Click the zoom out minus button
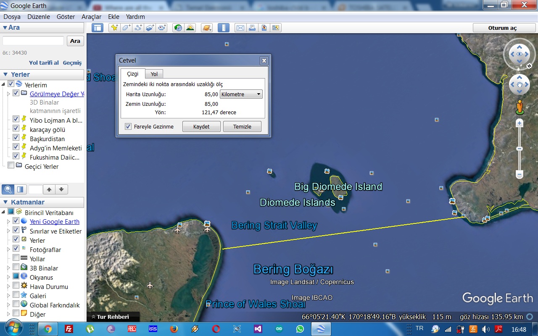 [x=520, y=174]
